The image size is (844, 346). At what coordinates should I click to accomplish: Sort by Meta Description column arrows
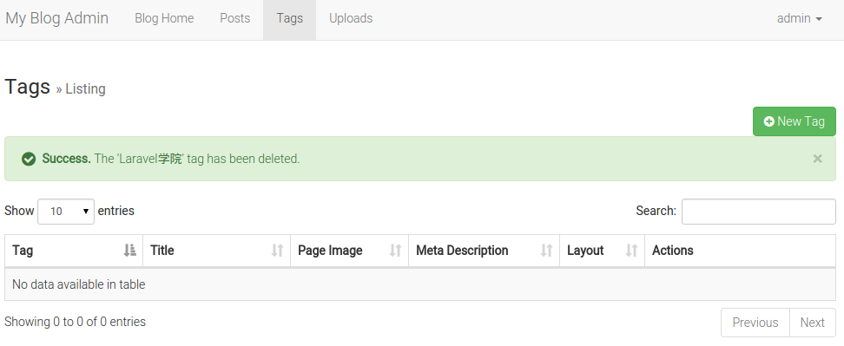(x=546, y=251)
